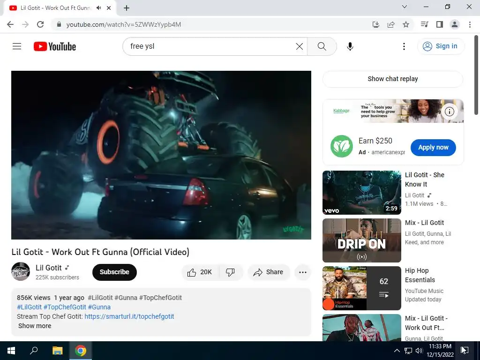Click Apply now on the ad
The width and height of the screenshot is (480, 360).
pos(433,147)
